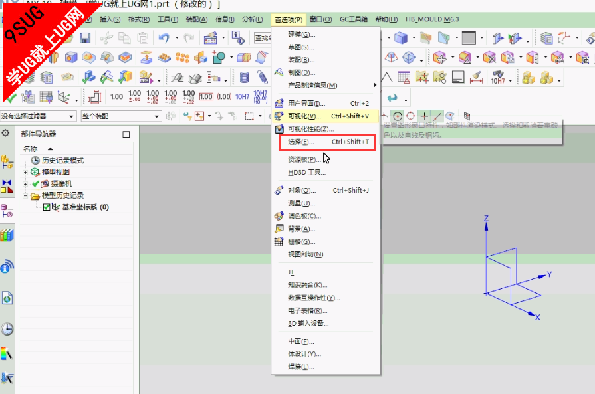The image size is (595, 394).
Task: Click the rectangle selection marquee icon
Action: (x=249, y=116)
